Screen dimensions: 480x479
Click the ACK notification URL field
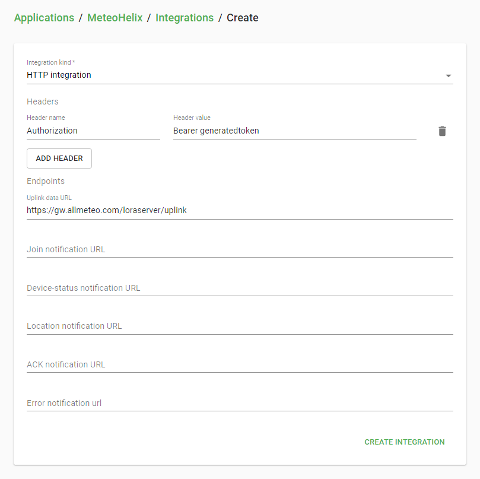click(x=240, y=364)
